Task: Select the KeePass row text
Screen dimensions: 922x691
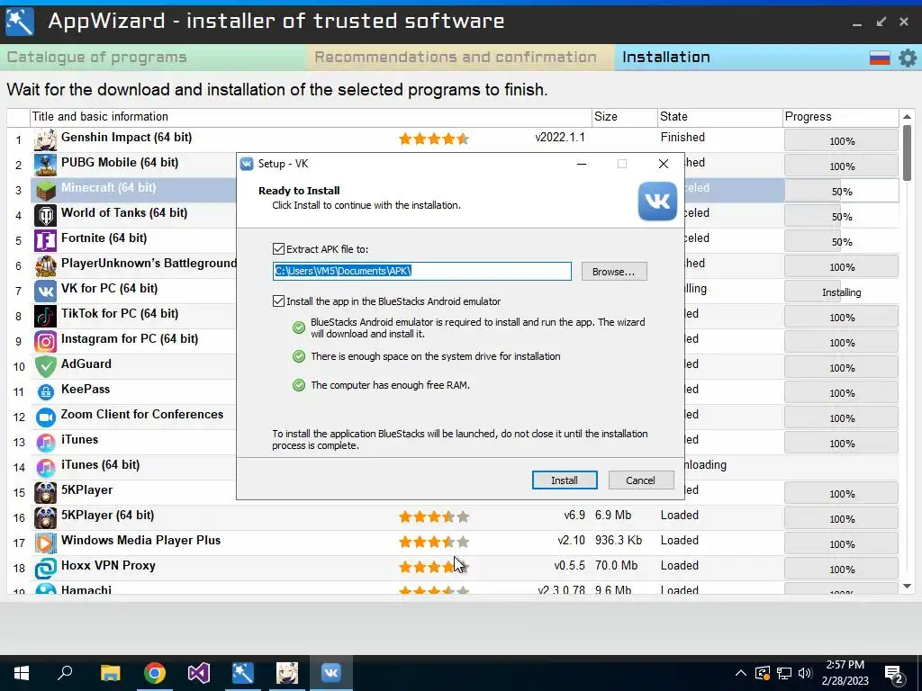Action: pyautogui.click(x=86, y=390)
